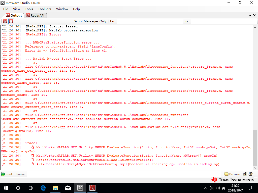Viewport: 258px width, 193px height.
Task: Show hidden system tray icons
Action: point(206,188)
